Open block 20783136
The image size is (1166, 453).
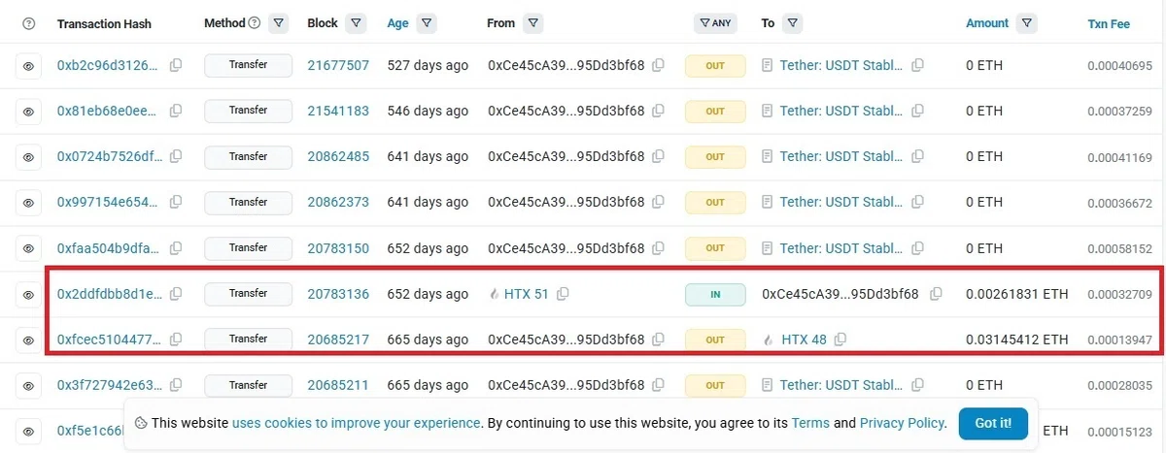coord(338,293)
